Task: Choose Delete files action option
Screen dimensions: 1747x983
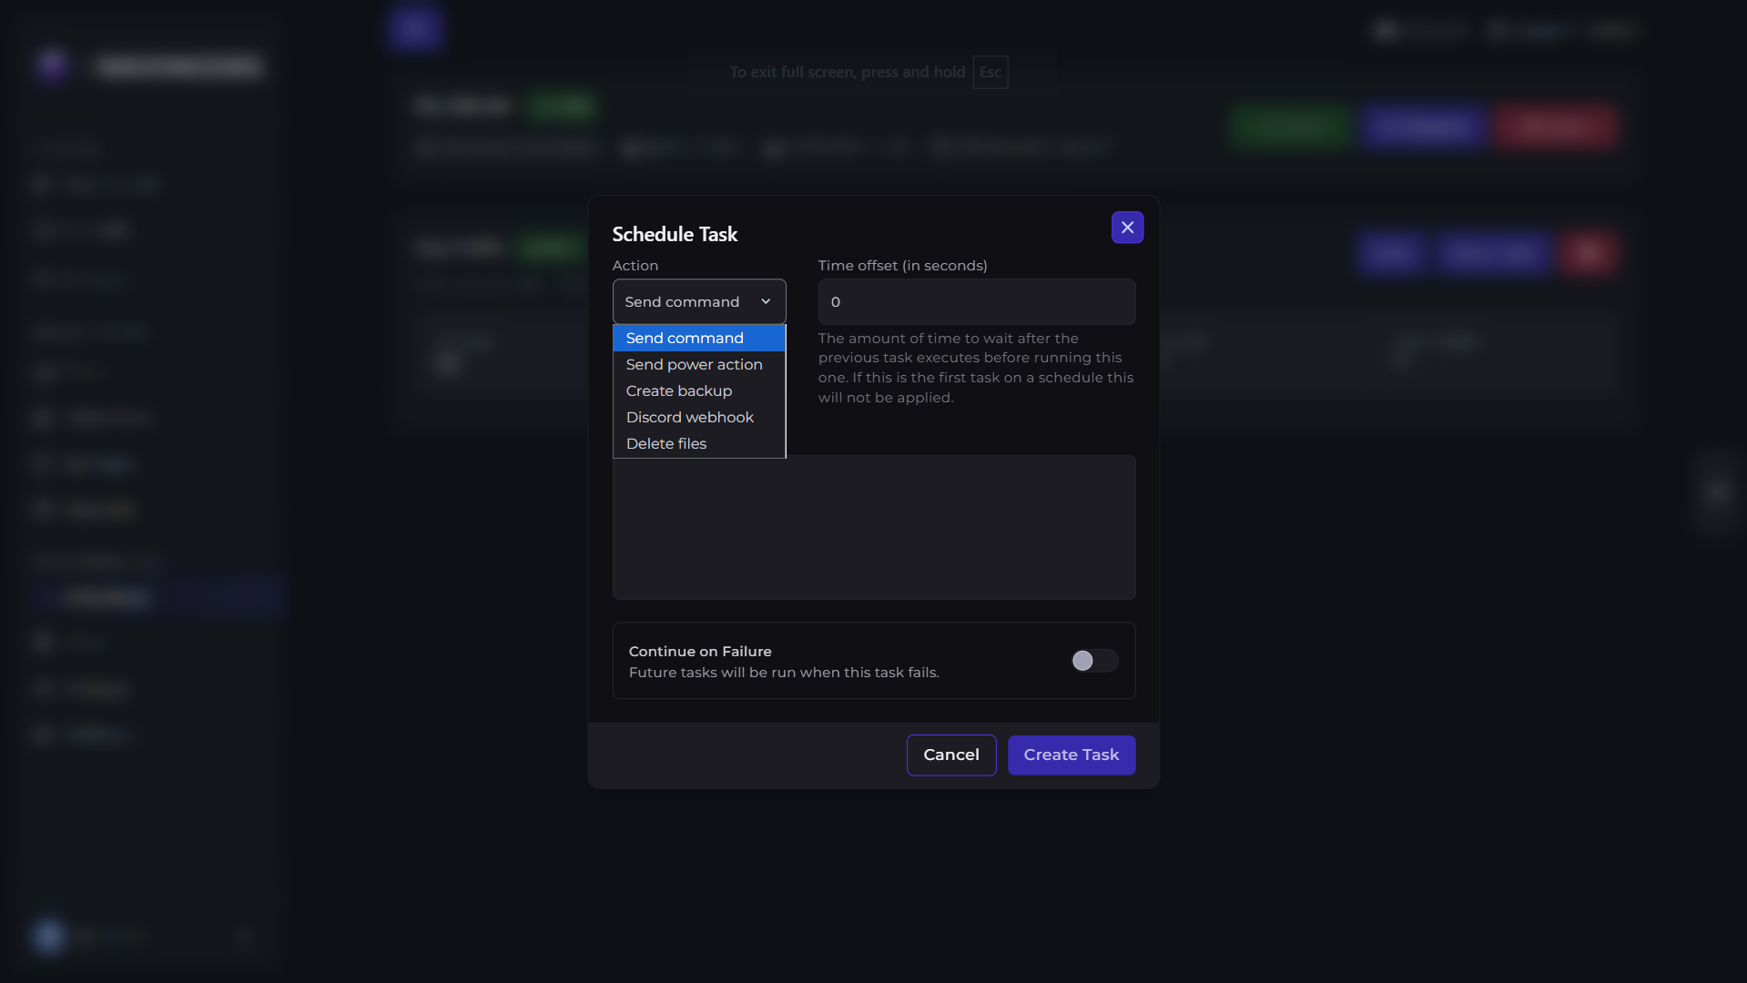Action: (699, 443)
